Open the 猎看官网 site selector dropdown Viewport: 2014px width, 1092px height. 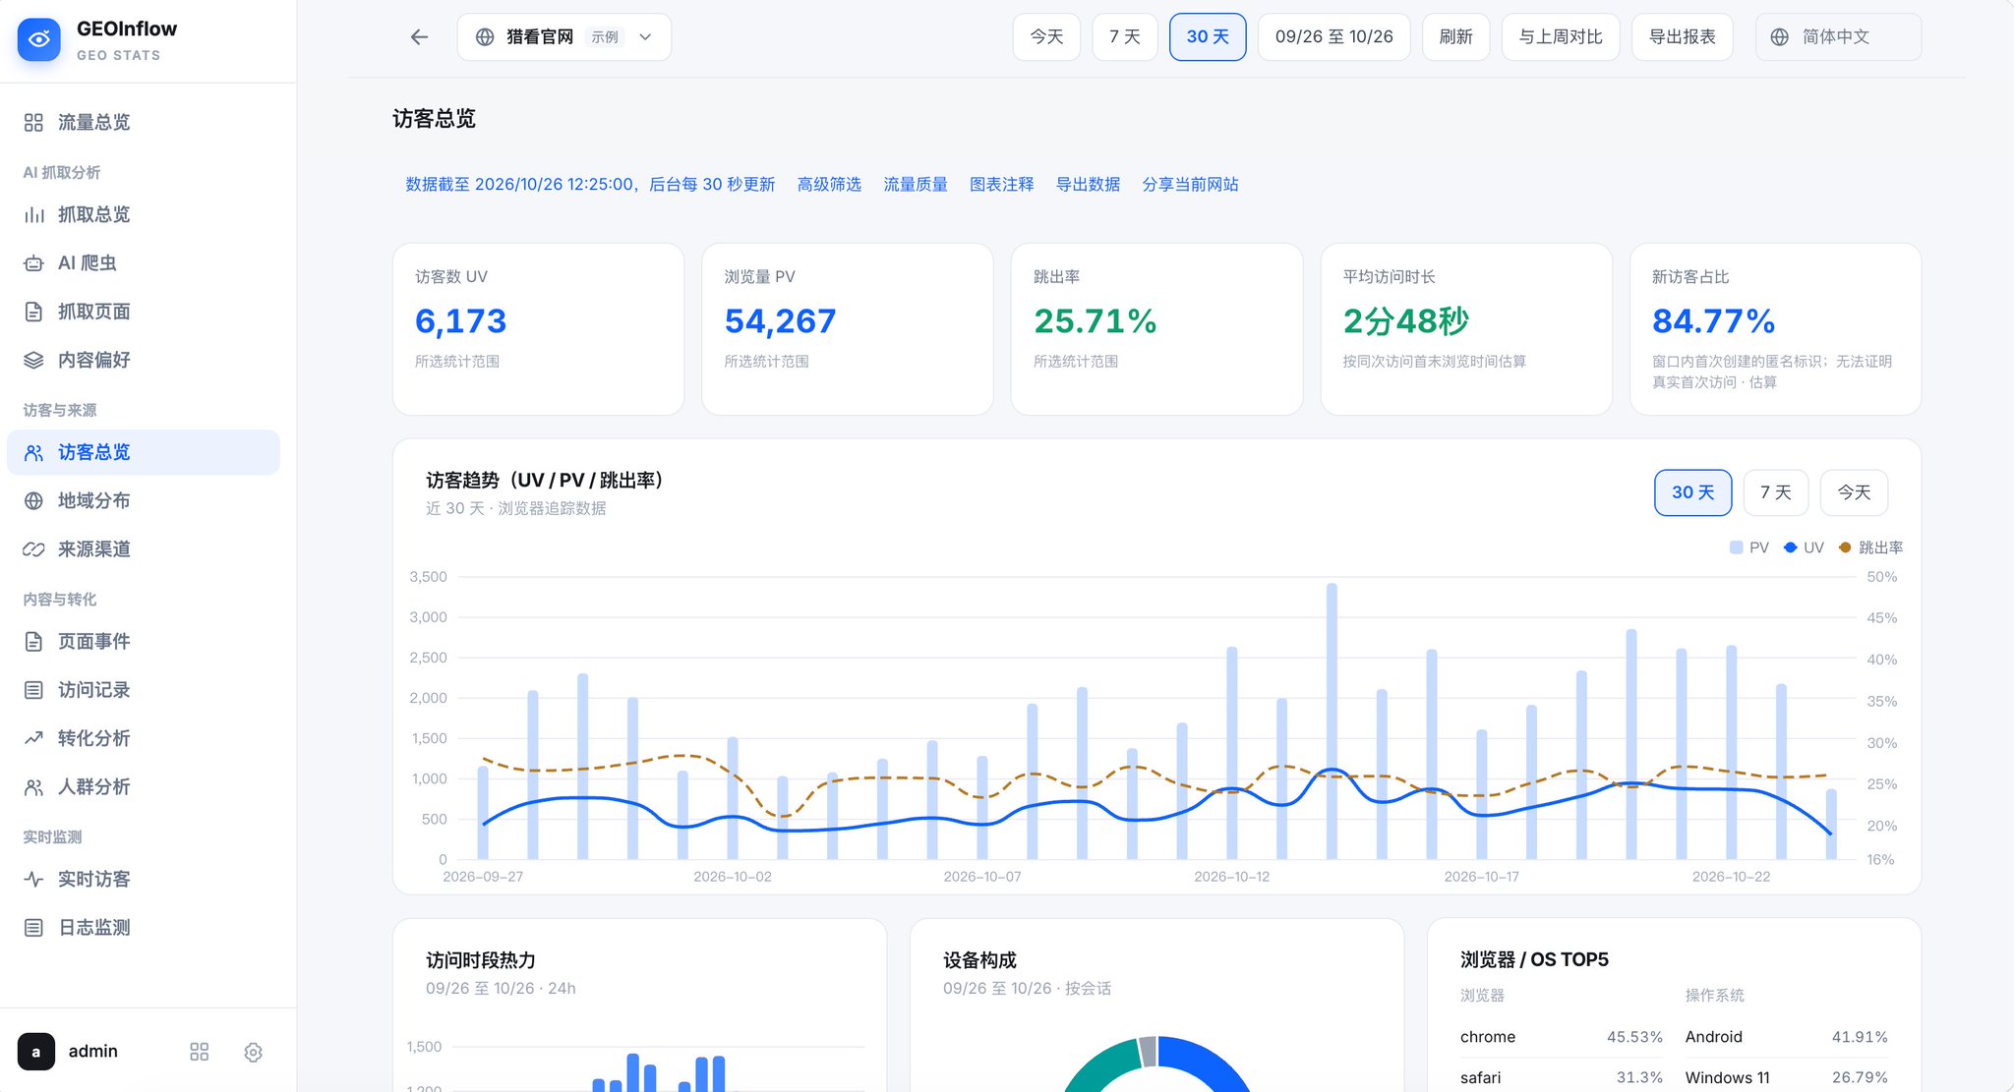[564, 37]
